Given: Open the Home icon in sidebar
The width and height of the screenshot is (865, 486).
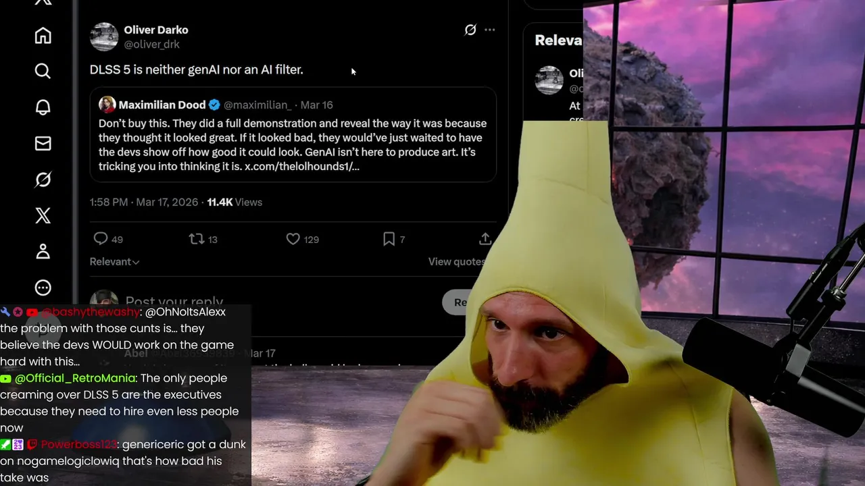Looking at the screenshot, I should click(x=43, y=36).
